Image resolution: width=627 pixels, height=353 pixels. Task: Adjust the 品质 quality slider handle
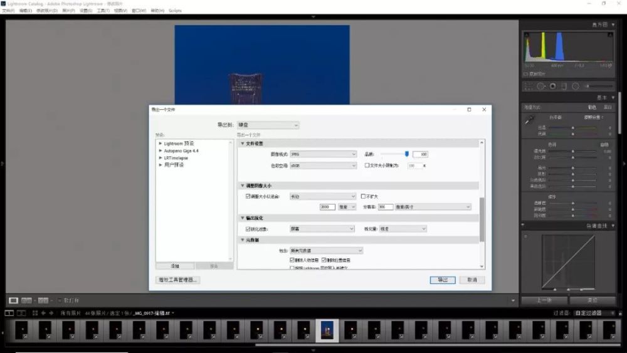click(x=407, y=154)
